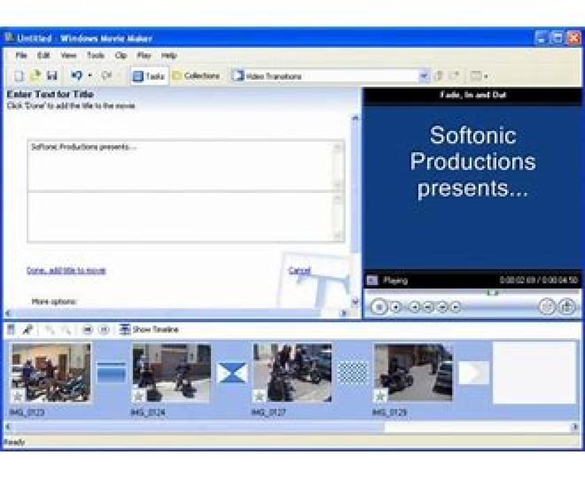Click the Save Project icon in toolbar

[x=52, y=76]
